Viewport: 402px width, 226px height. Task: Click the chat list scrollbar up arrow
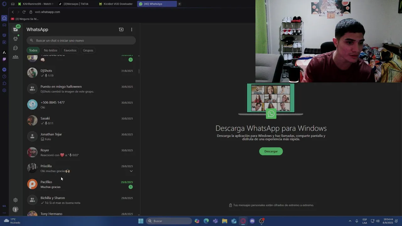[x=139, y=56]
